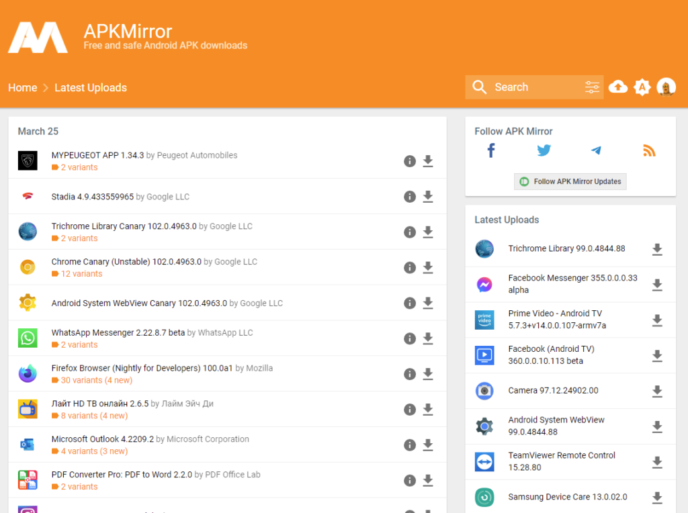The image size is (688, 513).
Task: Click "by Mozilla" developer link
Action: [254, 369]
